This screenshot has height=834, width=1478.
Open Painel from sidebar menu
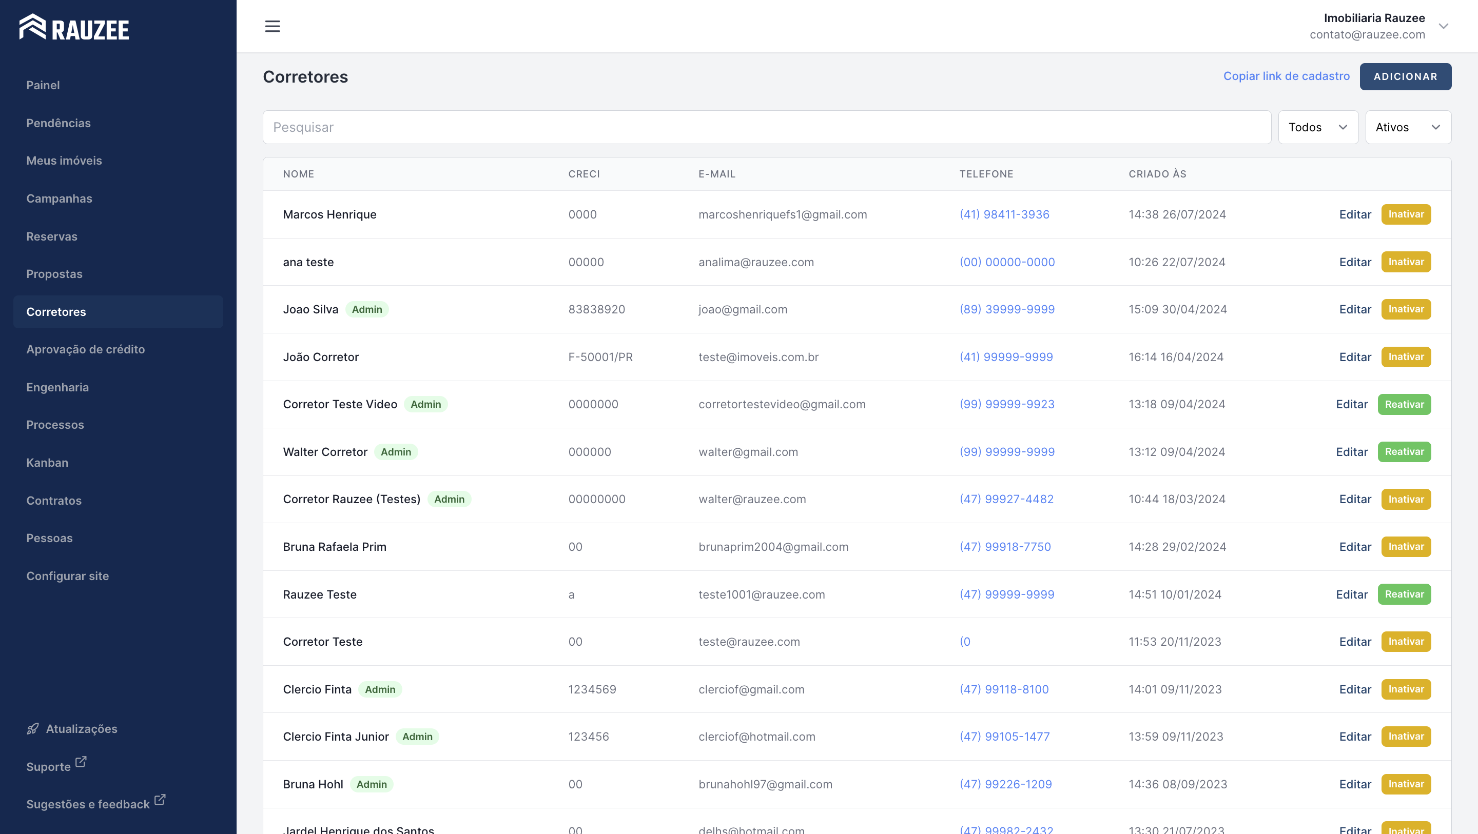(43, 85)
